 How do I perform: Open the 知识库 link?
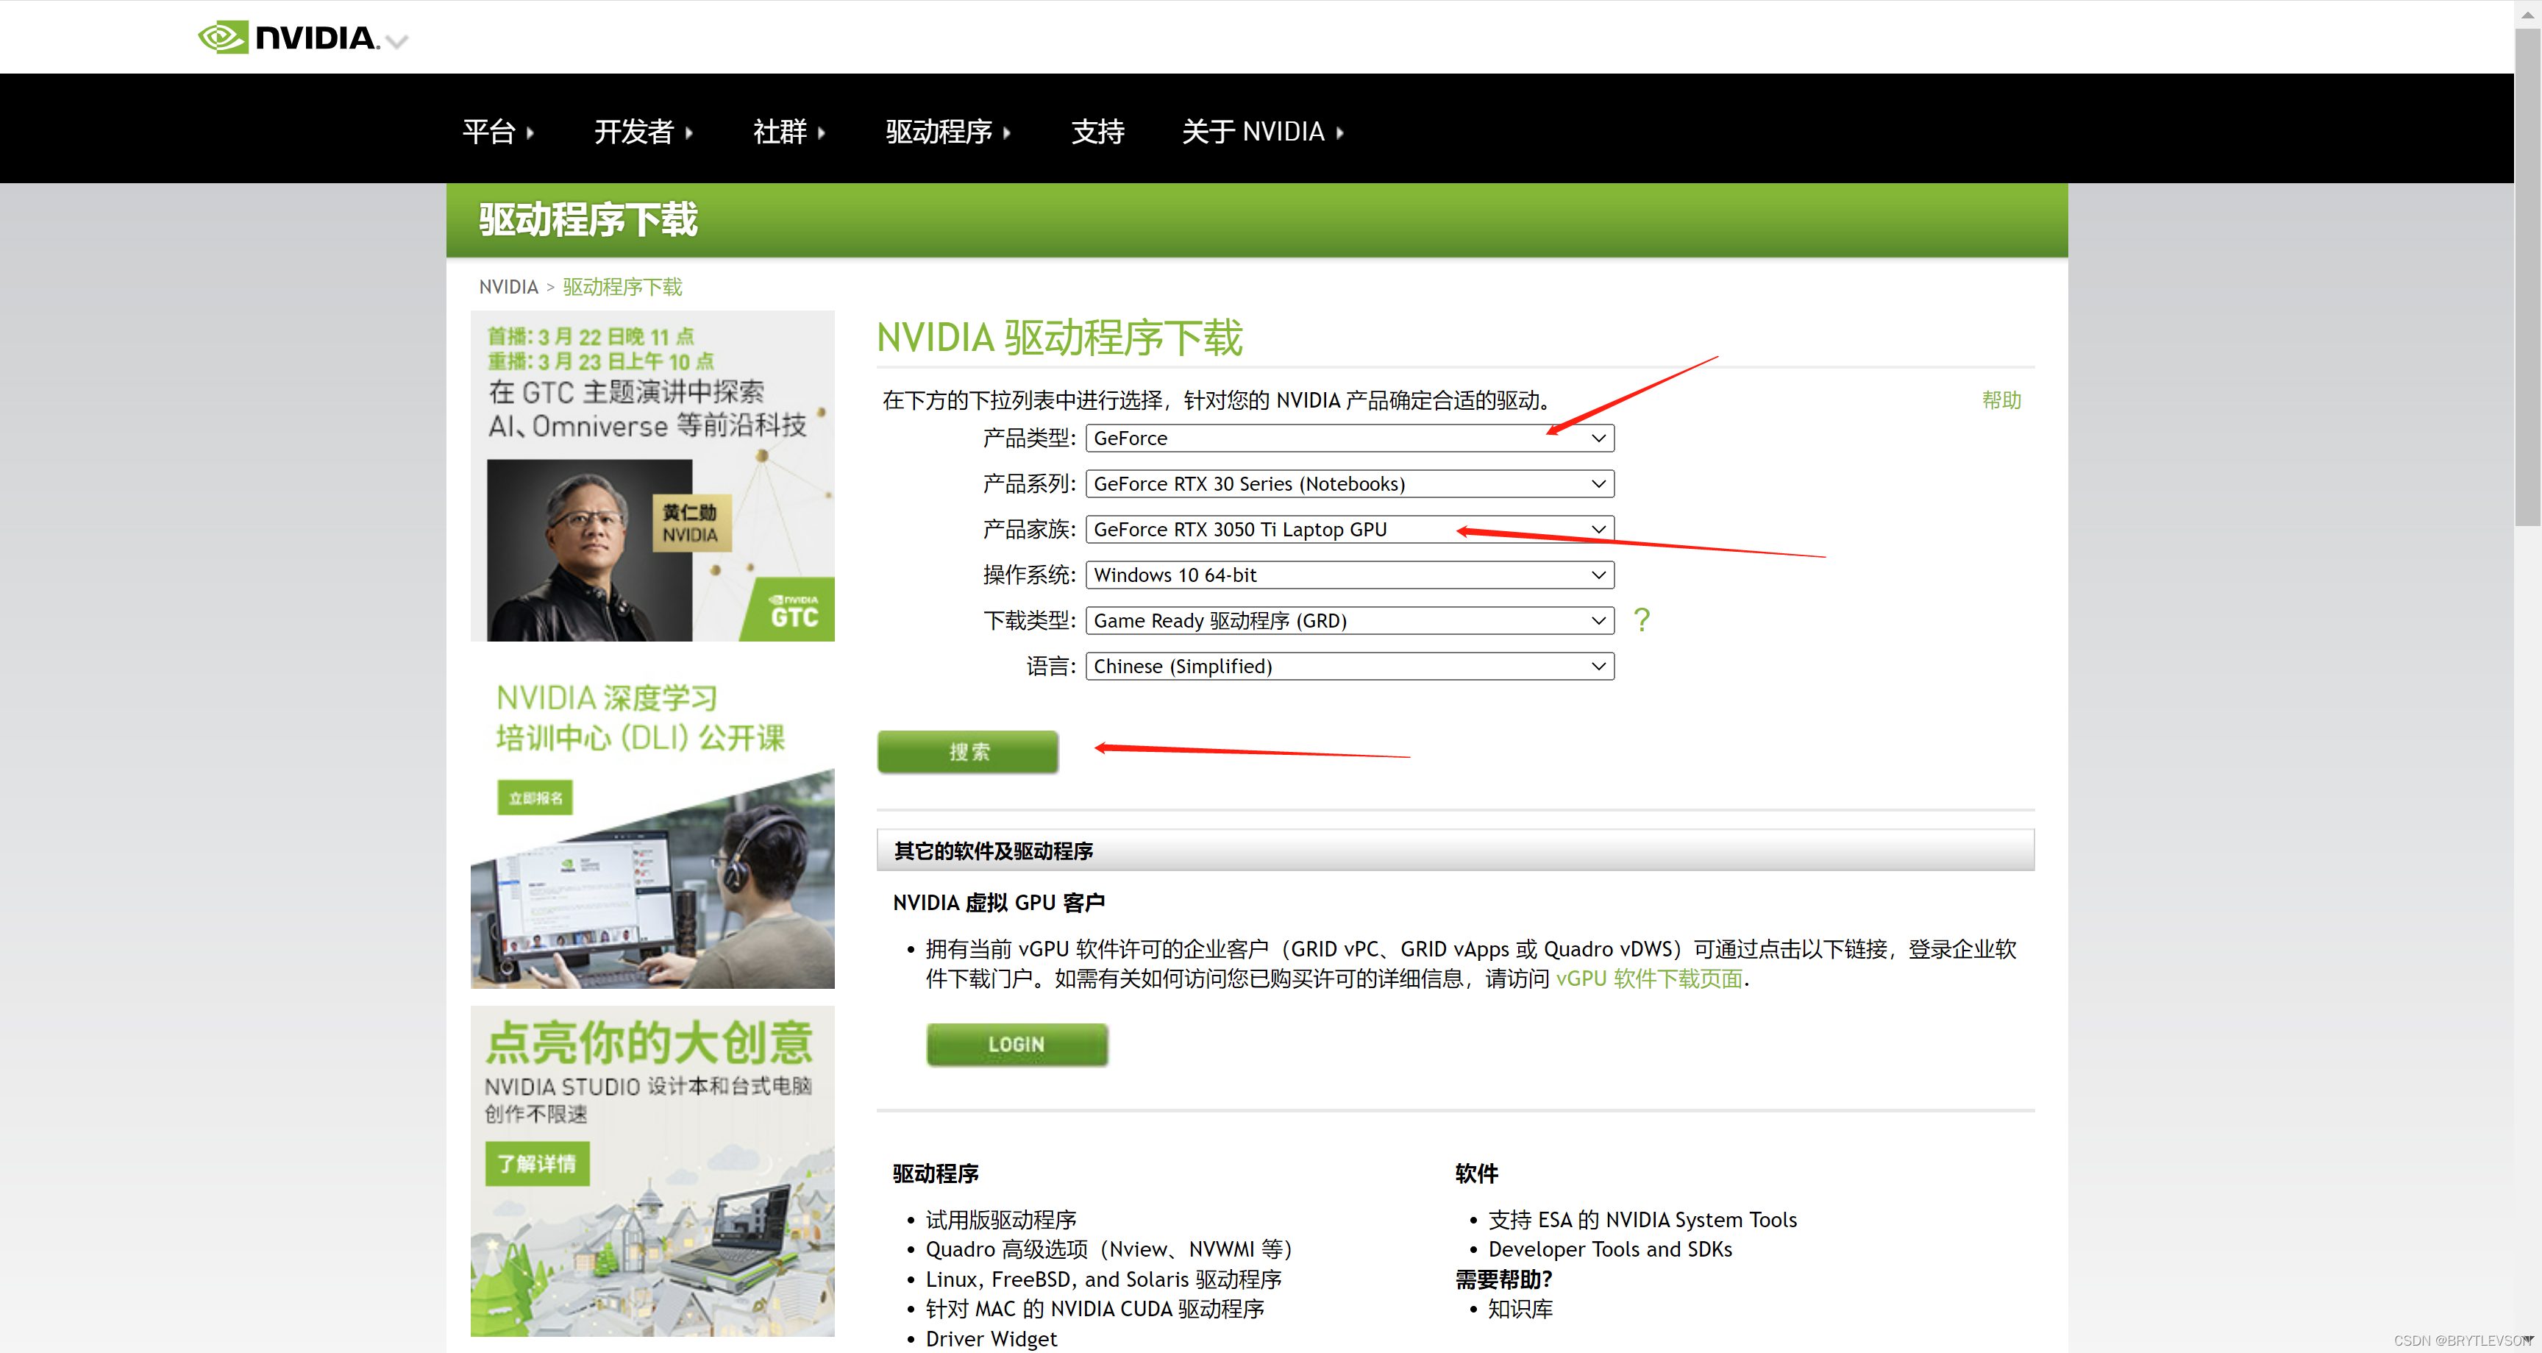[1520, 1309]
